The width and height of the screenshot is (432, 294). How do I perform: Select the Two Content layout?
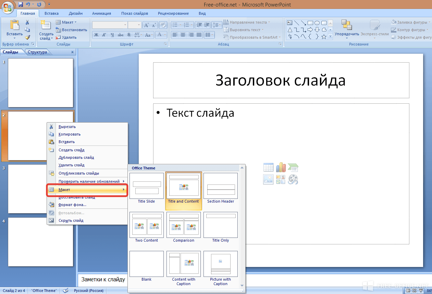(147, 227)
